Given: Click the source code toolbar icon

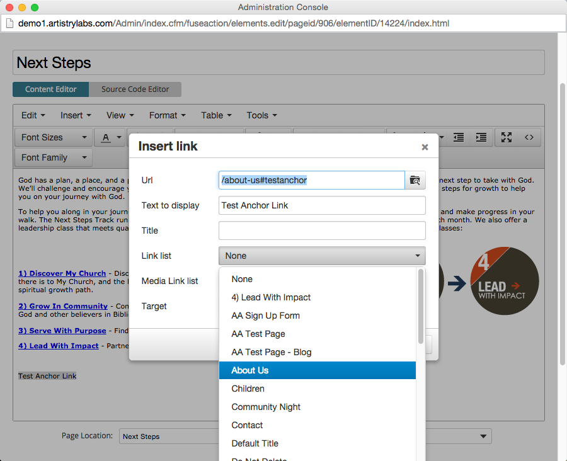Looking at the screenshot, I should pyautogui.click(x=529, y=137).
